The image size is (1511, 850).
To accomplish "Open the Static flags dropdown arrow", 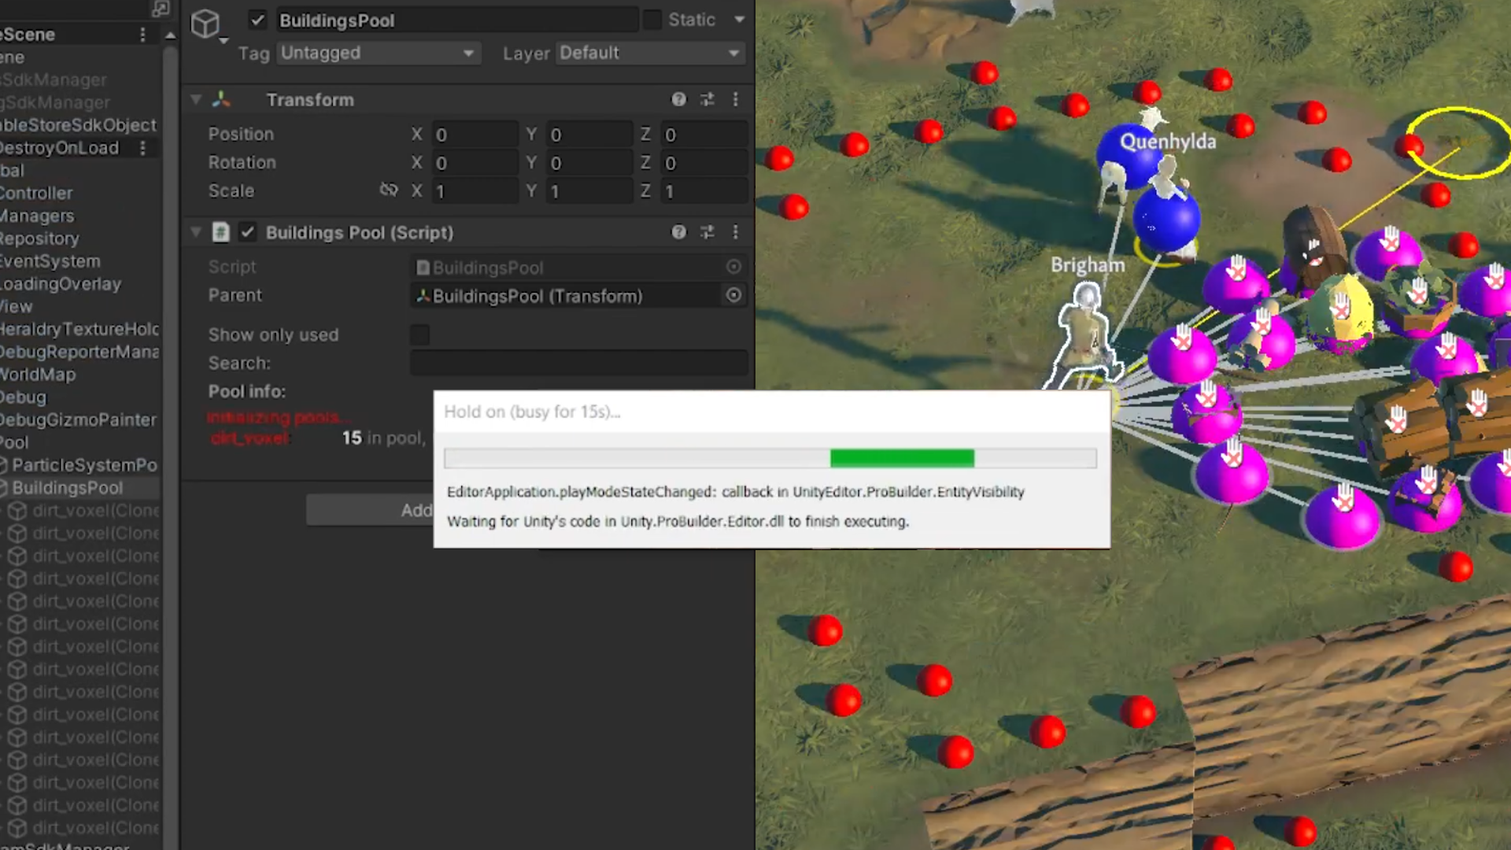I will point(739,20).
